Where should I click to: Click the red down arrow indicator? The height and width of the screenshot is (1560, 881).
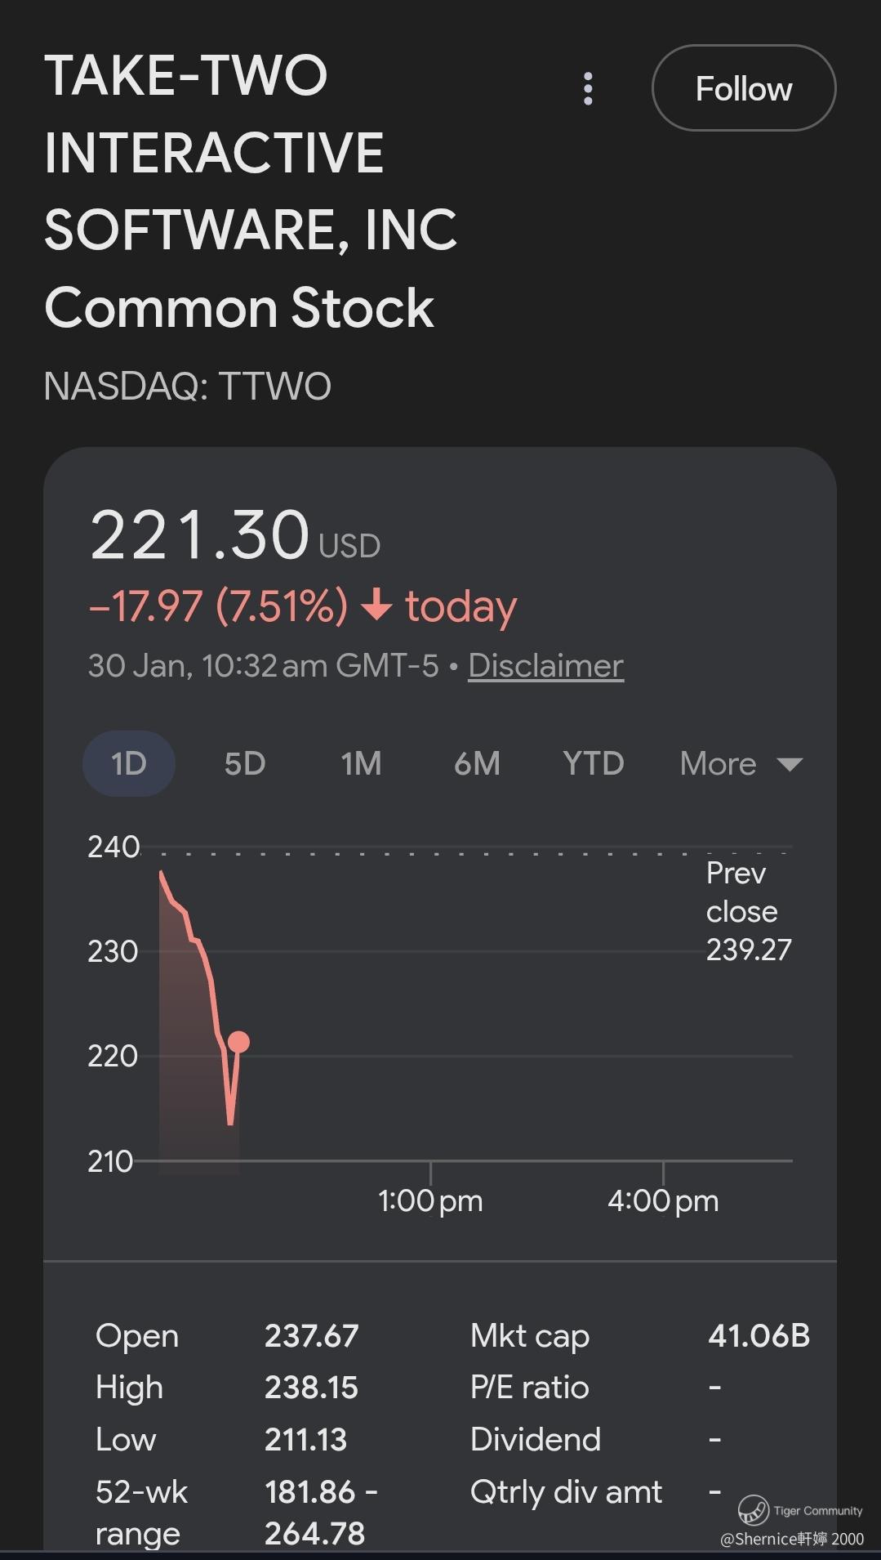pos(376,606)
